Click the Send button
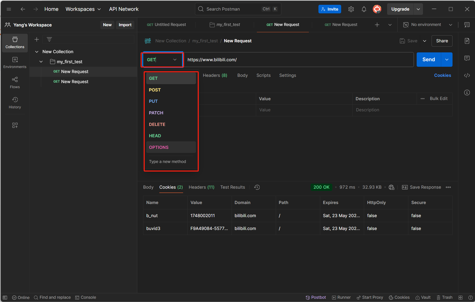 [x=429, y=60]
